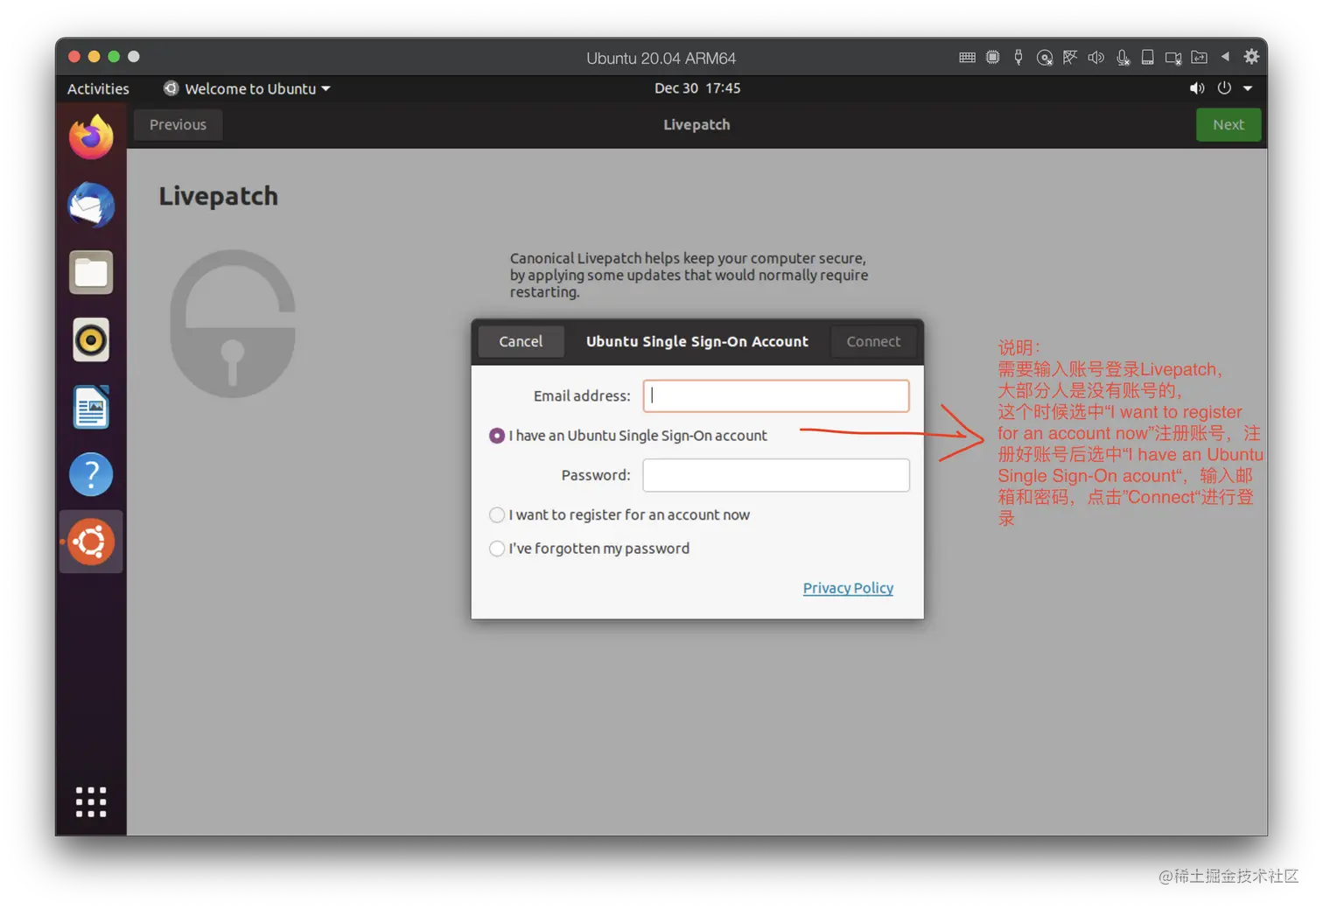
Task: Open the Help application from the dock
Action: pyautogui.click(x=91, y=474)
